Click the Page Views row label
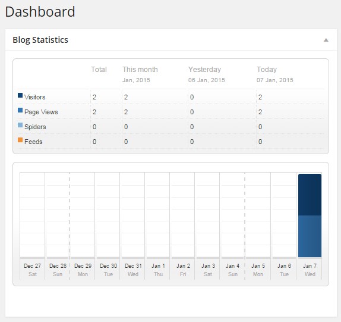Viewport: 341px width, 322px height. point(41,112)
